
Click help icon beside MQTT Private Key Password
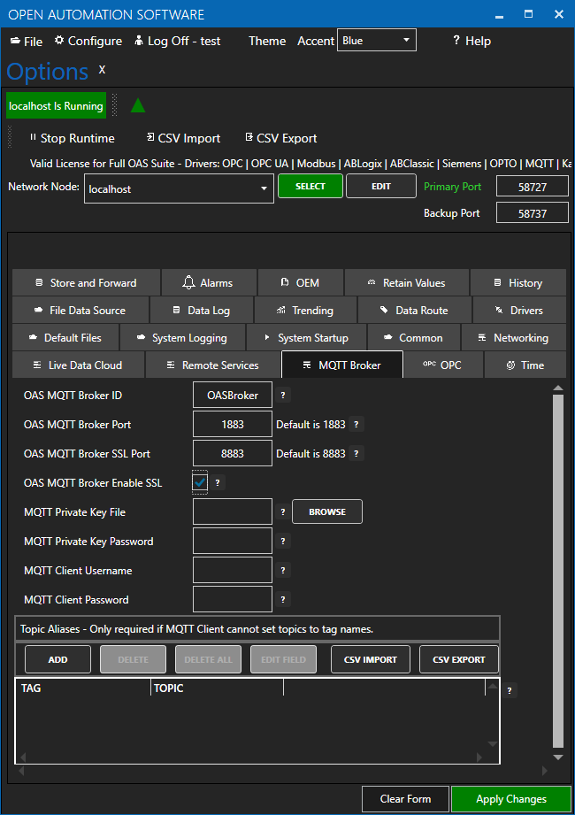tap(283, 541)
